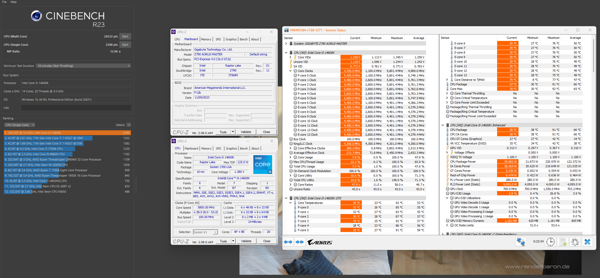600x278 pixels.
Task: Expand the Core VIDs sensor row
Action: [x=291, y=57]
